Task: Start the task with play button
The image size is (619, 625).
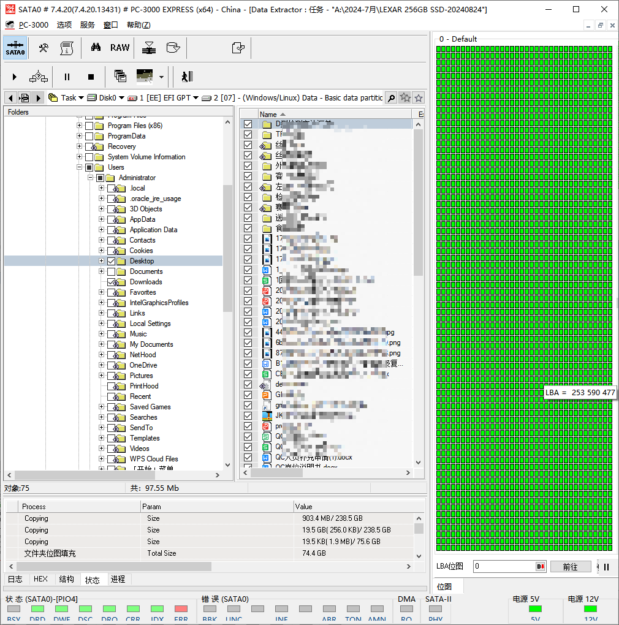Action: 14,77
